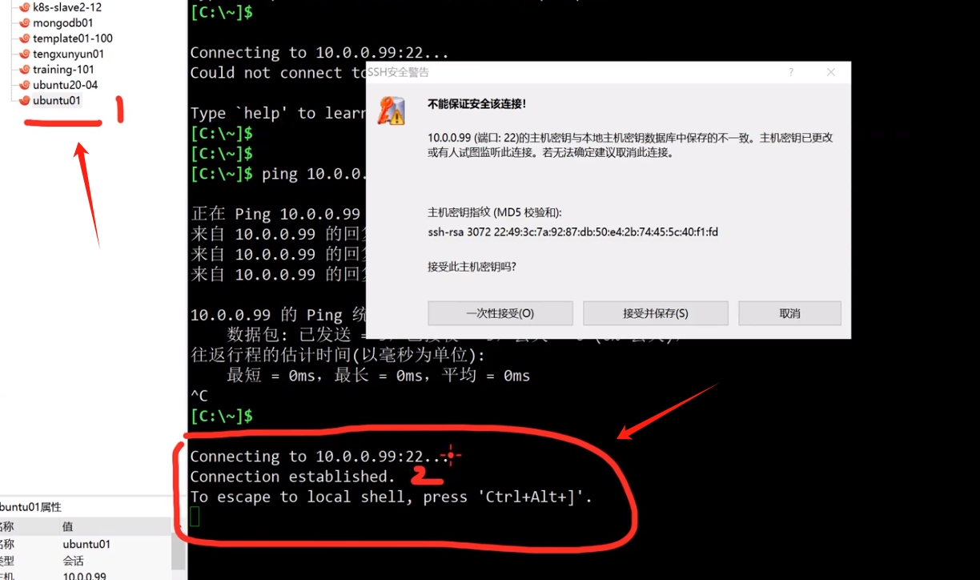Open the dialog help question mark

pyautogui.click(x=791, y=72)
